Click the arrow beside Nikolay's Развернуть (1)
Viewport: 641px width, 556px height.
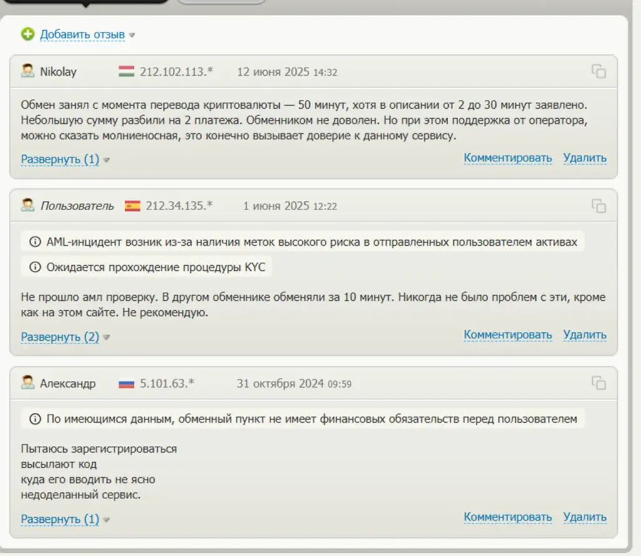(106, 159)
